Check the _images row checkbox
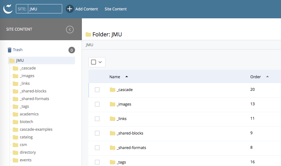 97,104
